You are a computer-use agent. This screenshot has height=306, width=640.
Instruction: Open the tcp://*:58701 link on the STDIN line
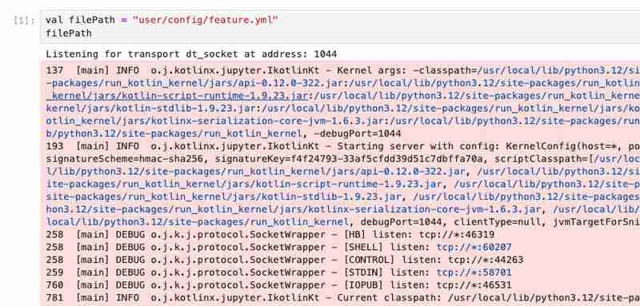pyautogui.click(x=474, y=272)
